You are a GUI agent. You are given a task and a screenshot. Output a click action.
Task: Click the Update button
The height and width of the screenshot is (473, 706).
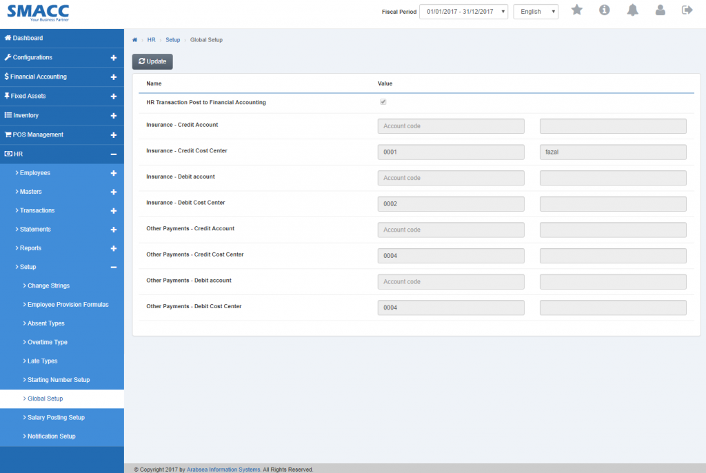152,61
